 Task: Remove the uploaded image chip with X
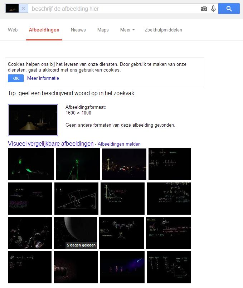point(23,9)
